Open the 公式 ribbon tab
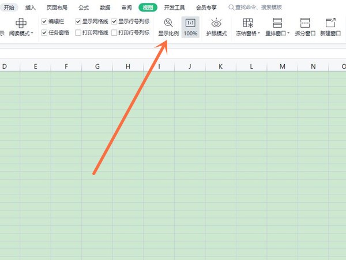Screen dimensions: 346x260 pyautogui.click(x=84, y=8)
